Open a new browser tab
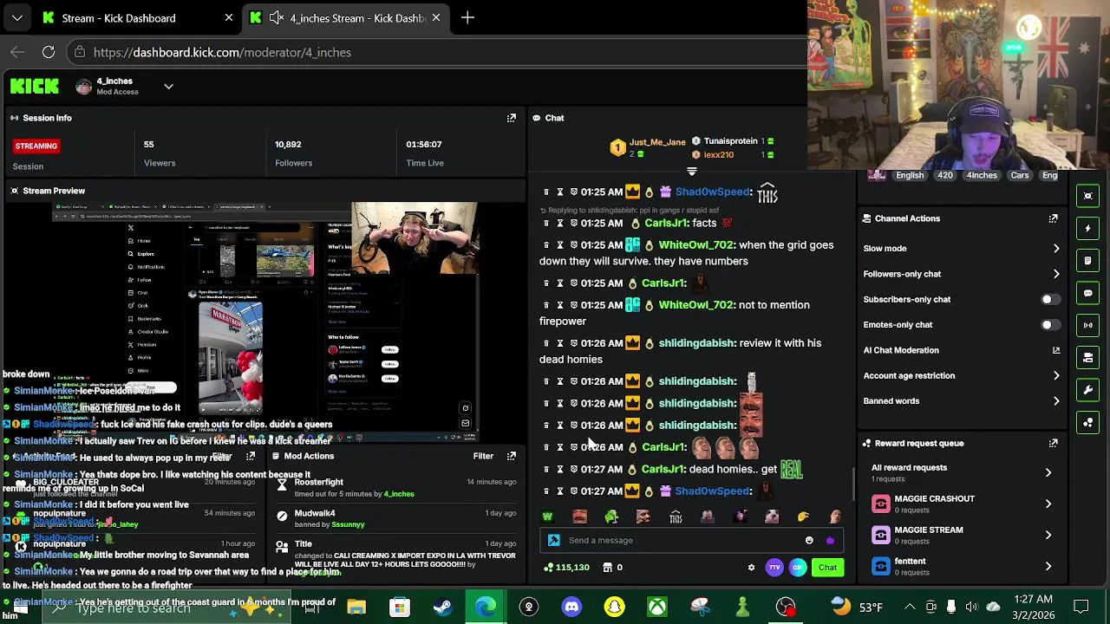Image resolution: width=1110 pixels, height=624 pixels. click(x=467, y=17)
